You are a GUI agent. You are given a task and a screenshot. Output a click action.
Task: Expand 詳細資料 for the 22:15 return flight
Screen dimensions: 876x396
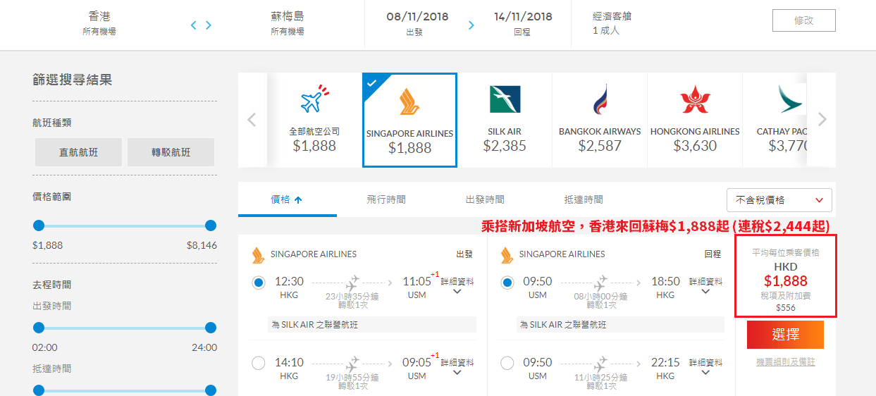(x=705, y=366)
